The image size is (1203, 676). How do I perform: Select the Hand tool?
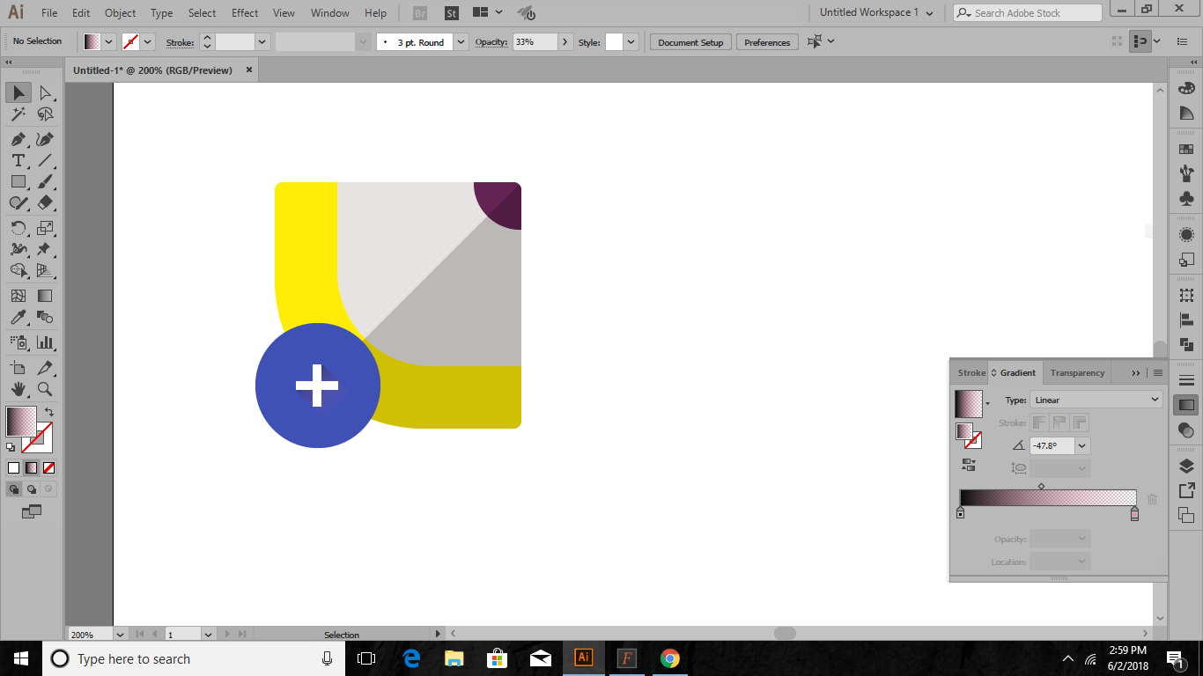pyautogui.click(x=18, y=389)
